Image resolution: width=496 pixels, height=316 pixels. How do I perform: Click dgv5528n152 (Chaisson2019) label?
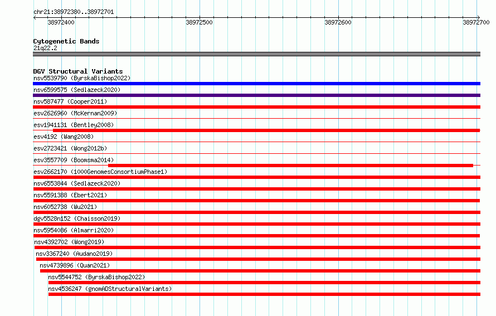tap(77, 218)
